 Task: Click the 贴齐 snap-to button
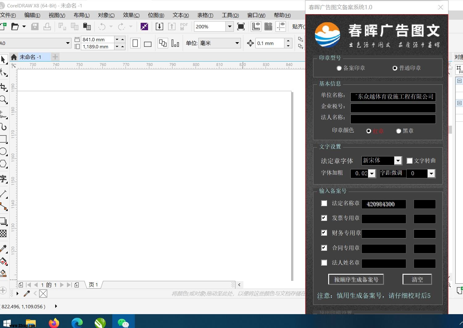click(x=298, y=27)
